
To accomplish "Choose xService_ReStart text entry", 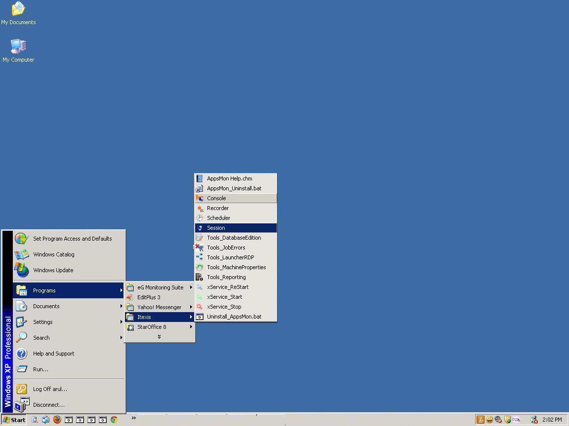I will pos(228,287).
